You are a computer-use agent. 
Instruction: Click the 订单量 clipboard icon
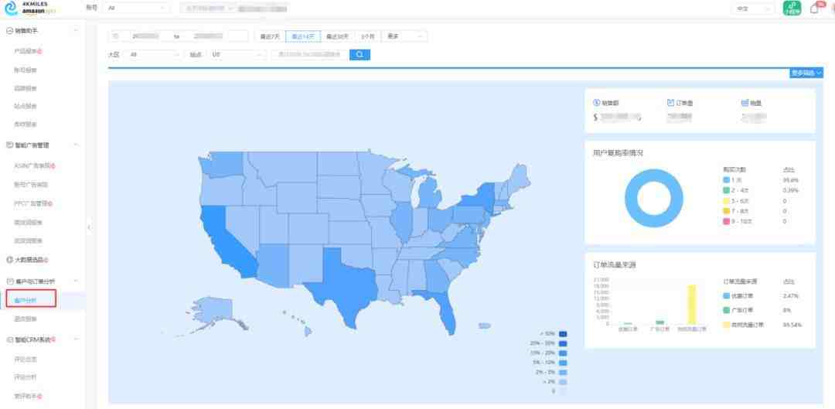point(671,103)
